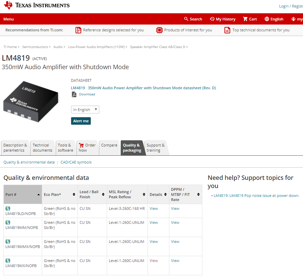Viewport: 303px width, 278px height.
Task: Open the Audio breadcrumb
Action: 58,47
